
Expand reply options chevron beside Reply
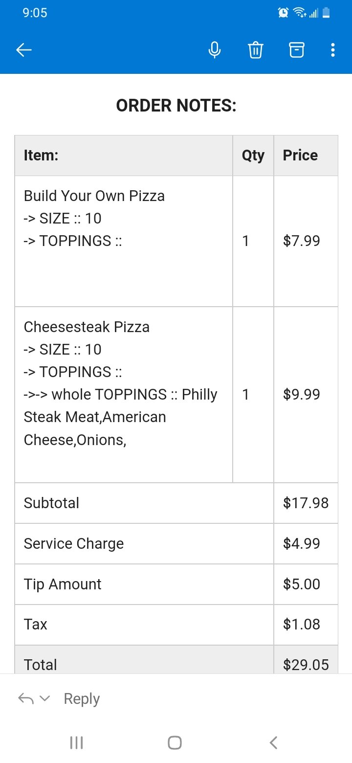coord(44,698)
